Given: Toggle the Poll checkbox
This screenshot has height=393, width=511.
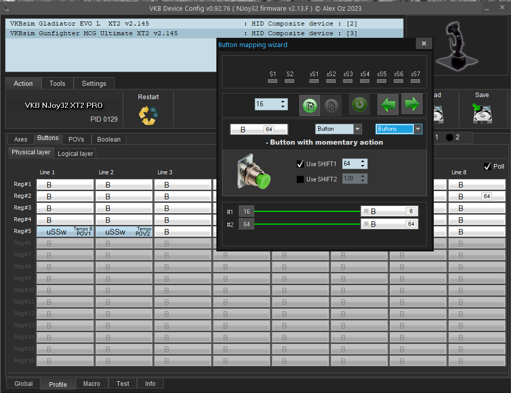Looking at the screenshot, I should [x=487, y=167].
